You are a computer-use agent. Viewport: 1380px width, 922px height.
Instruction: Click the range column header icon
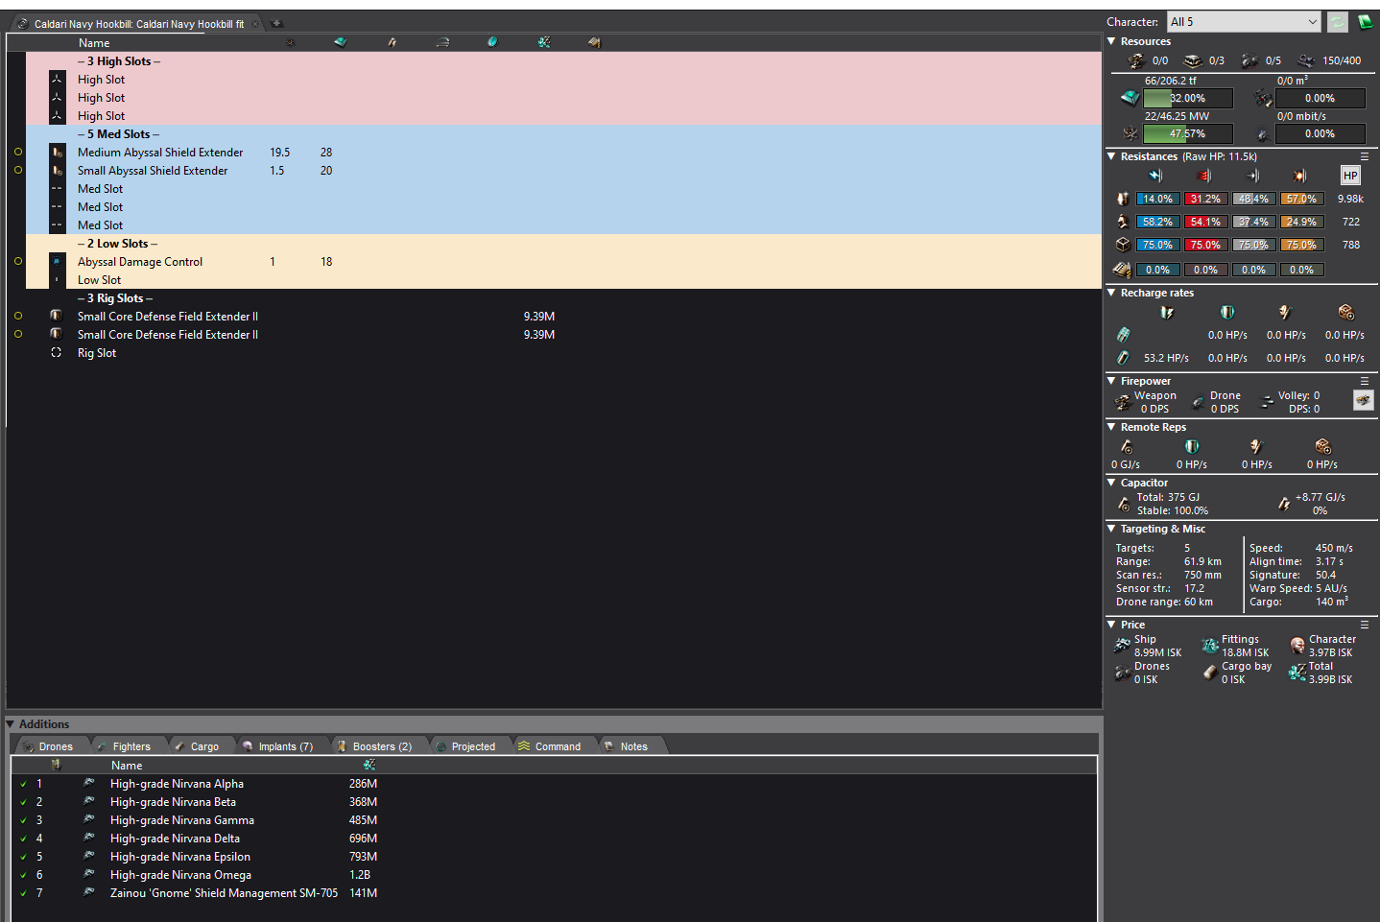pos(442,42)
